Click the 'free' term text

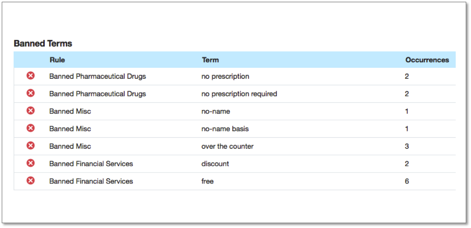pyautogui.click(x=207, y=181)
